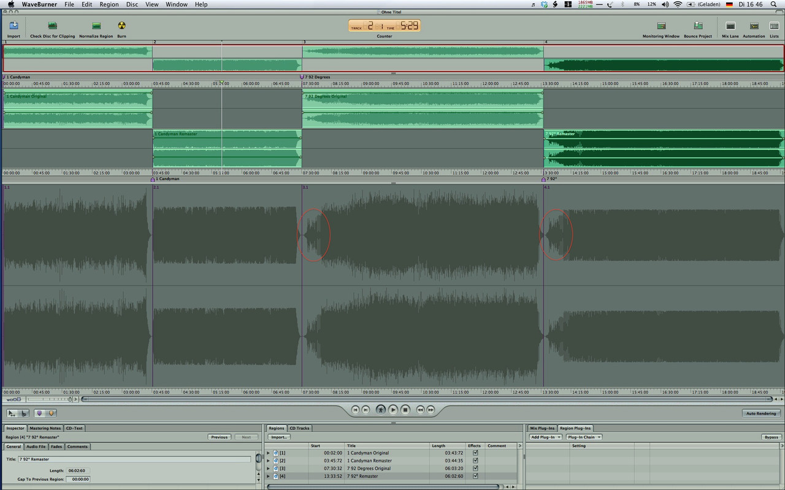
Task: Click the Burn disc icon
Action: (x=121, y=26)
